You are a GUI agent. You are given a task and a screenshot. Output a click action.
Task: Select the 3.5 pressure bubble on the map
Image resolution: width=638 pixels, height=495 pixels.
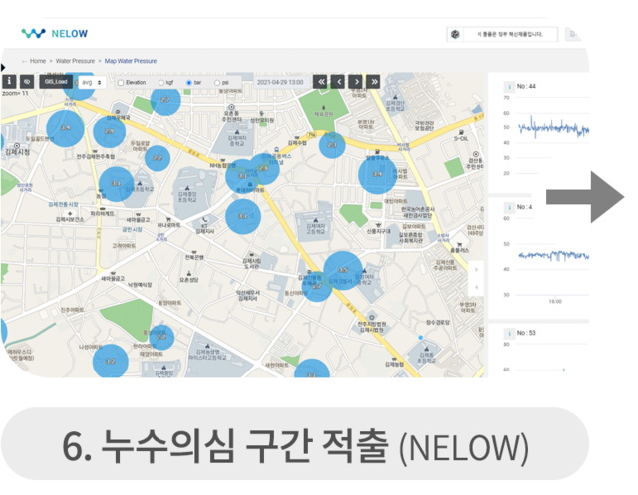click(343, 270)
